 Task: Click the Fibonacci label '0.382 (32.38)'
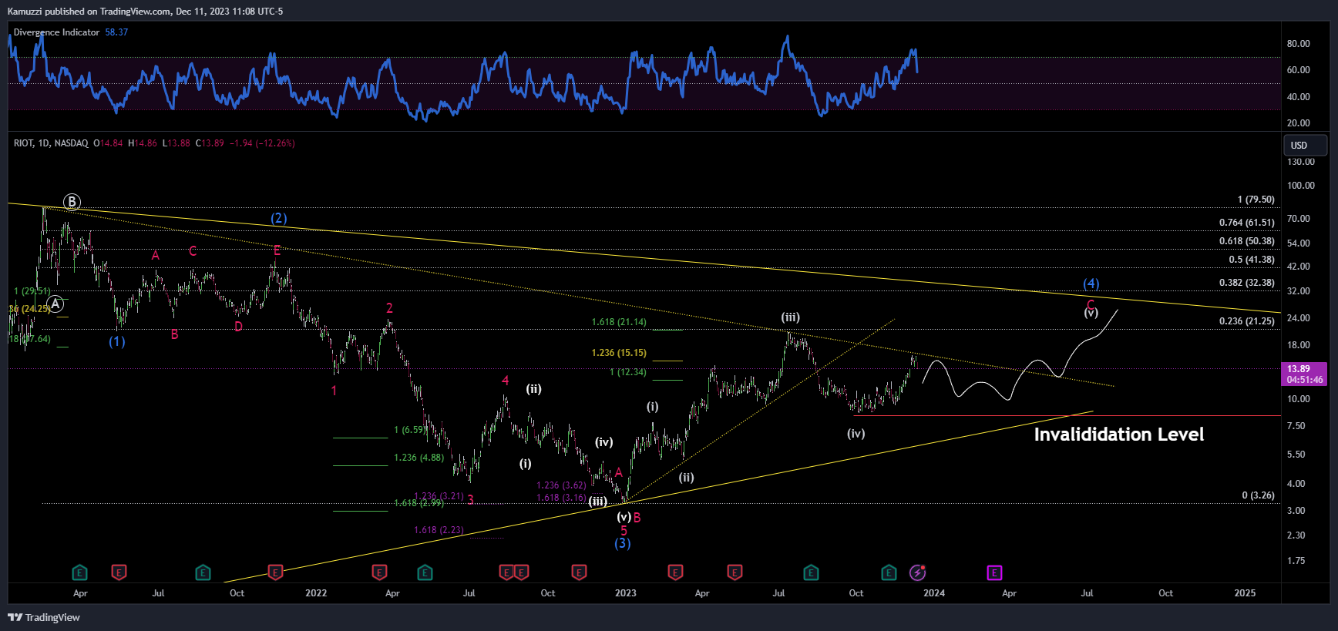(x=1246, y=283)
